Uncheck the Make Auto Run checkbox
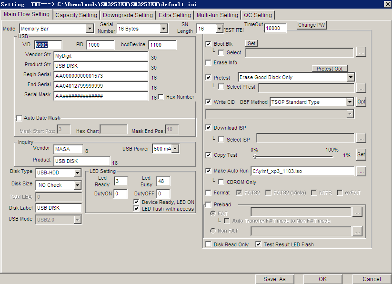Screen dimensions: 392x284 208,171
